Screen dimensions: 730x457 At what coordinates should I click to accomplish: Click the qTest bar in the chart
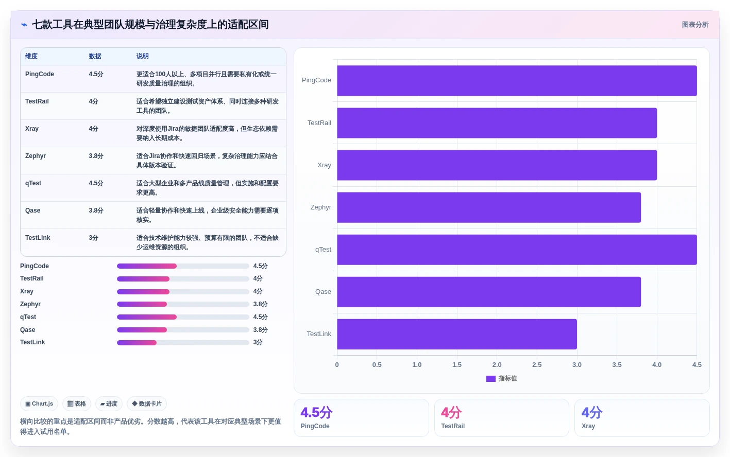click(517, 250)
